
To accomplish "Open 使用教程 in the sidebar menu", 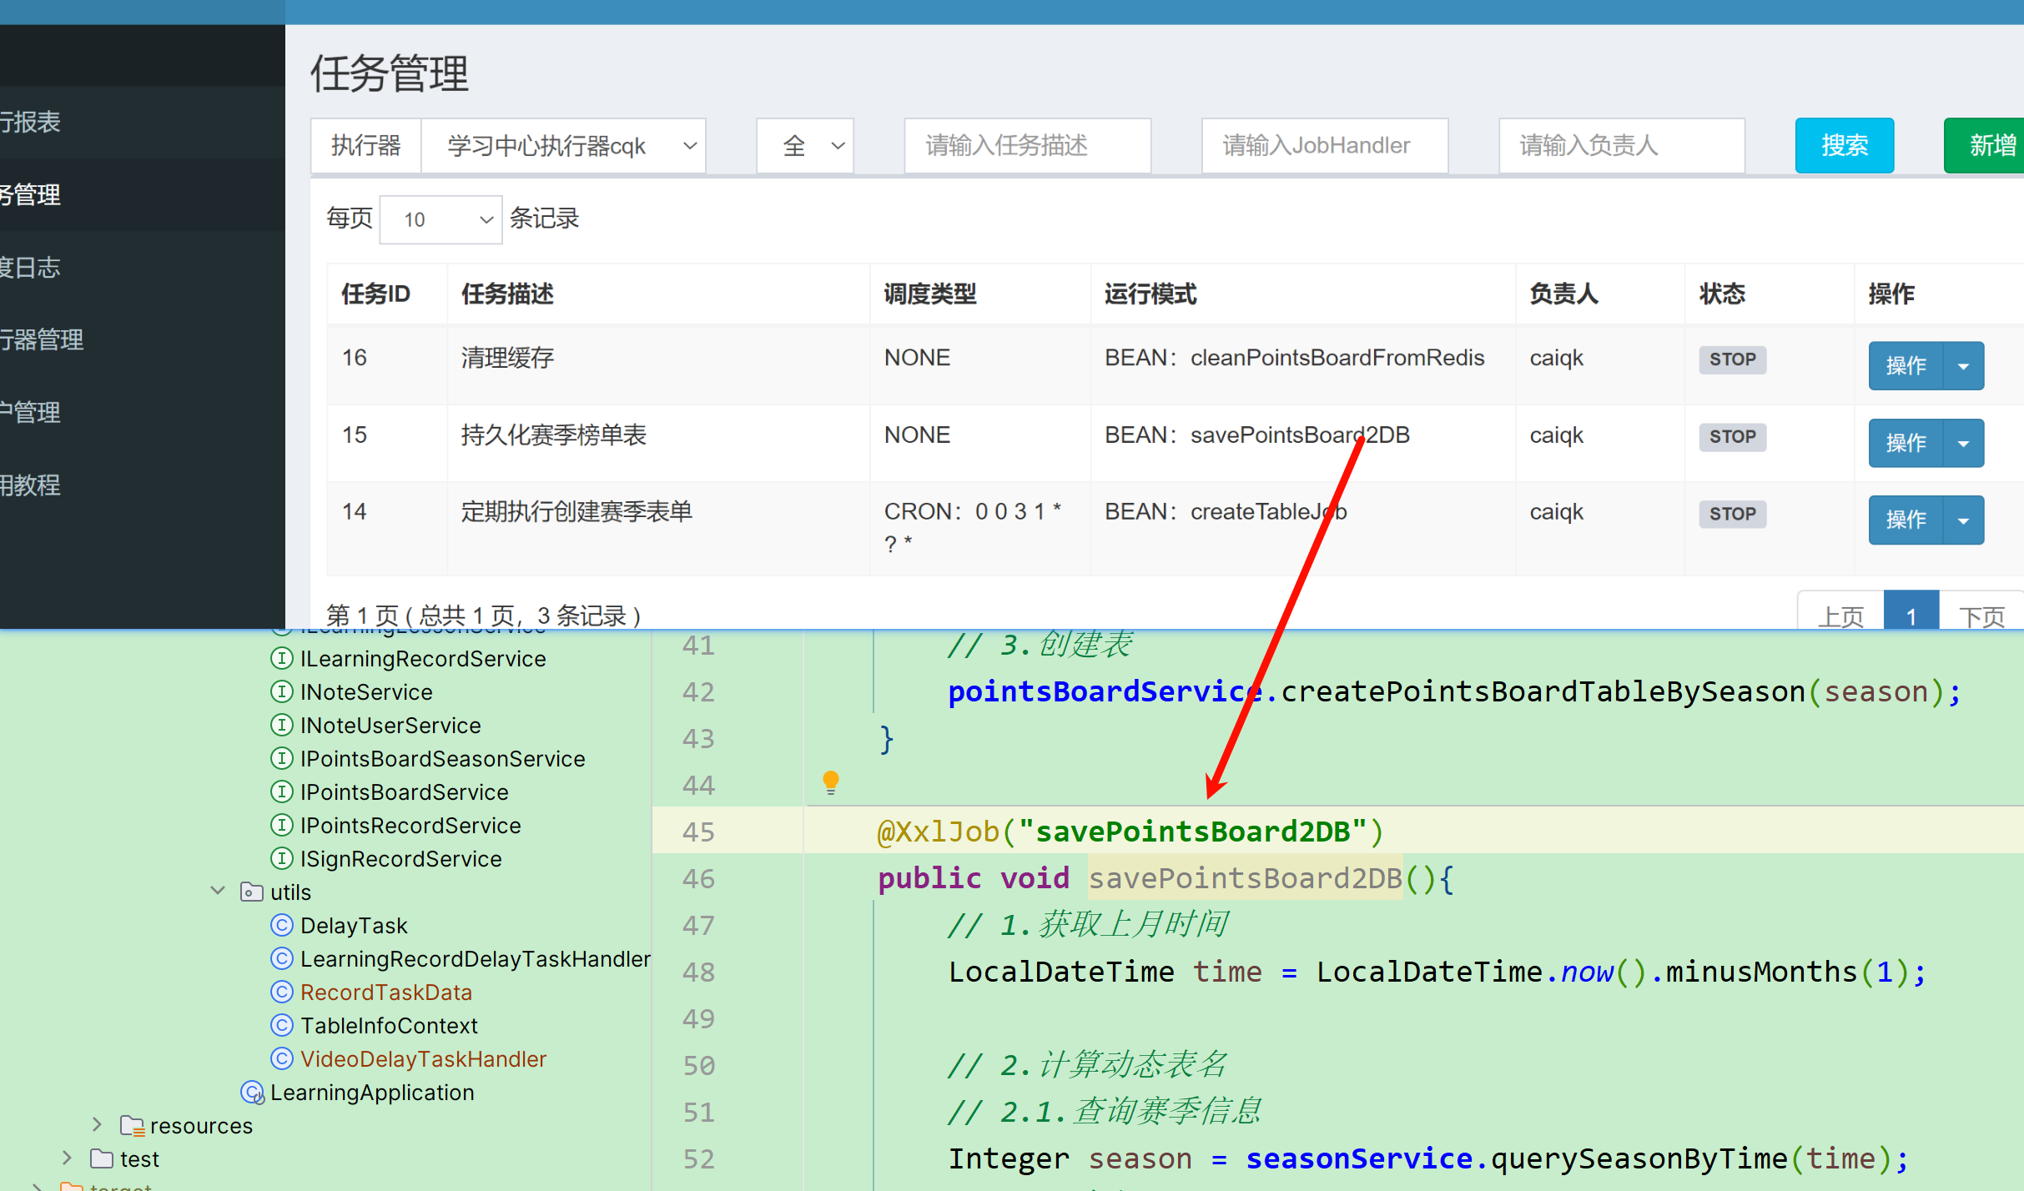I will (x=142, y=485).
